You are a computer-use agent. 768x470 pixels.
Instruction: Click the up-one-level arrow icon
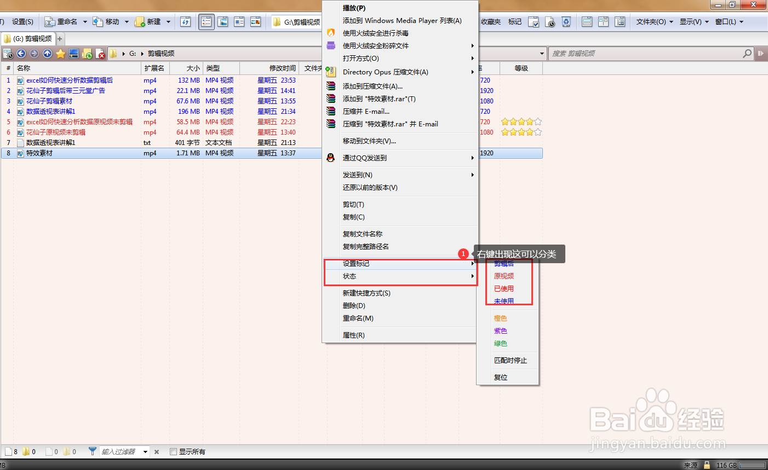pos(47,54)
